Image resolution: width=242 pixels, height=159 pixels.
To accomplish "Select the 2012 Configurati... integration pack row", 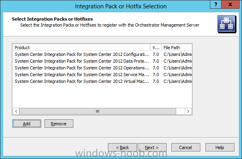I will pos(102,54).
